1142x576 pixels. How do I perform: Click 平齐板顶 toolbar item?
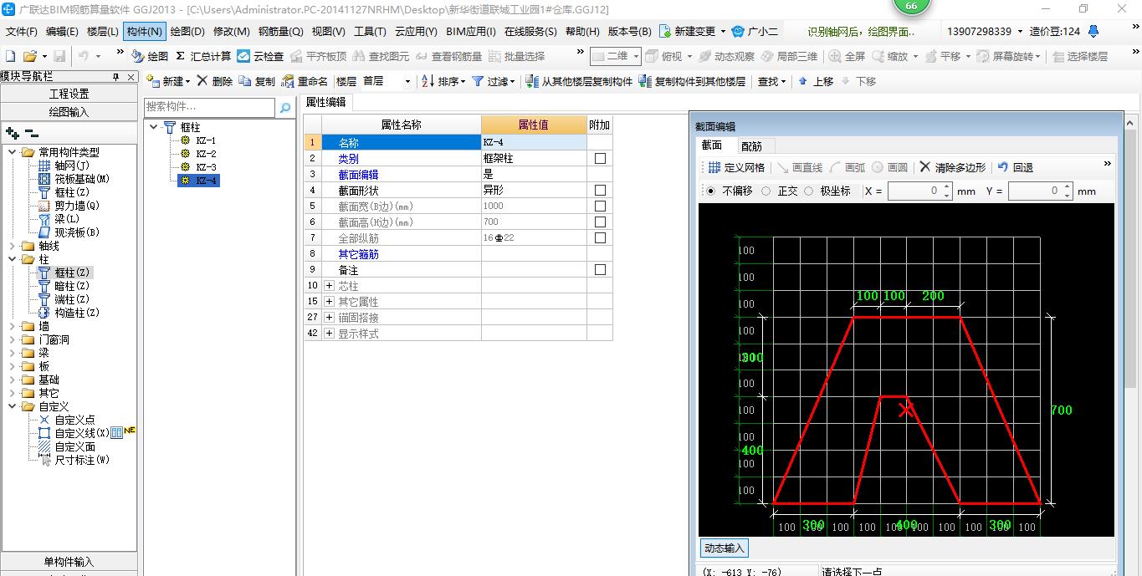click(x=318, y=56)
